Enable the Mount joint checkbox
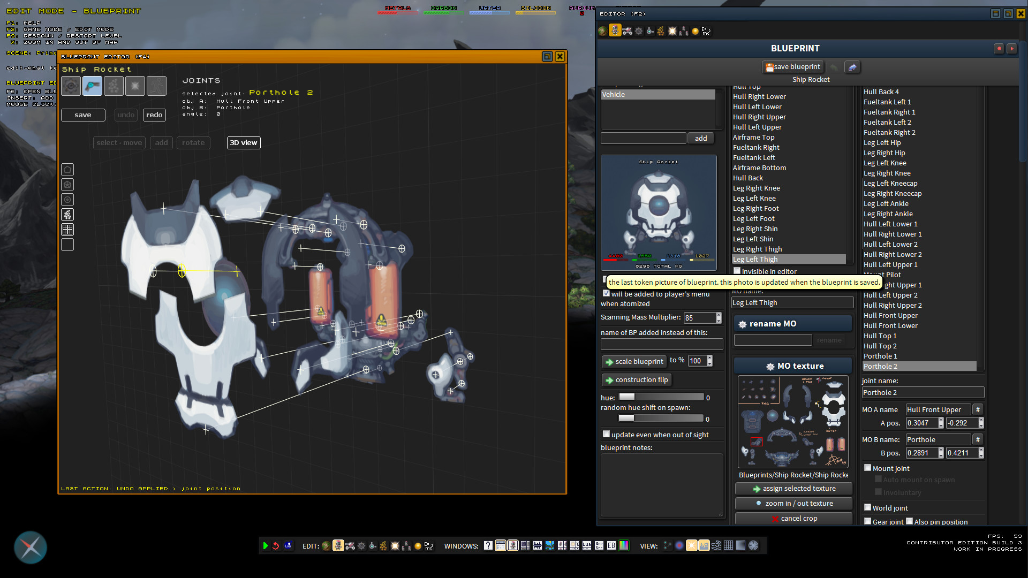This screenshot has width=1028, height=578. (x=867, y=468)
